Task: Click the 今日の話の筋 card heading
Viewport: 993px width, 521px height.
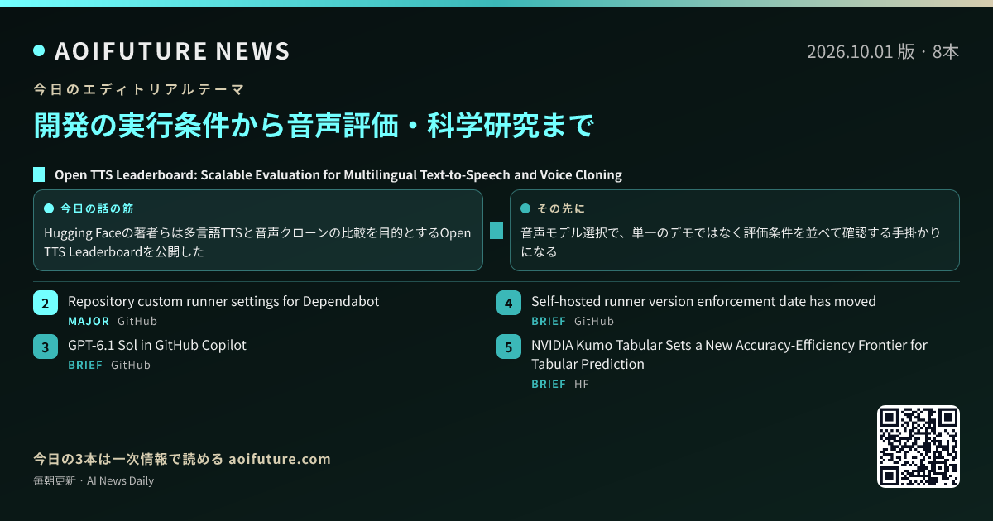Action: pos(97,208)
